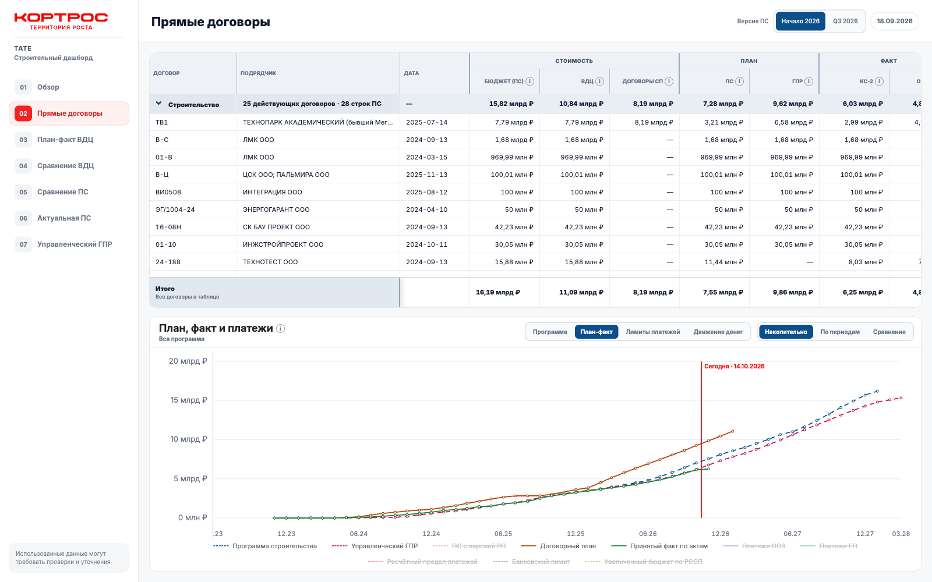
Task: Toggle Управленческий ГПР legend series
Action: (x=375, y=546)
